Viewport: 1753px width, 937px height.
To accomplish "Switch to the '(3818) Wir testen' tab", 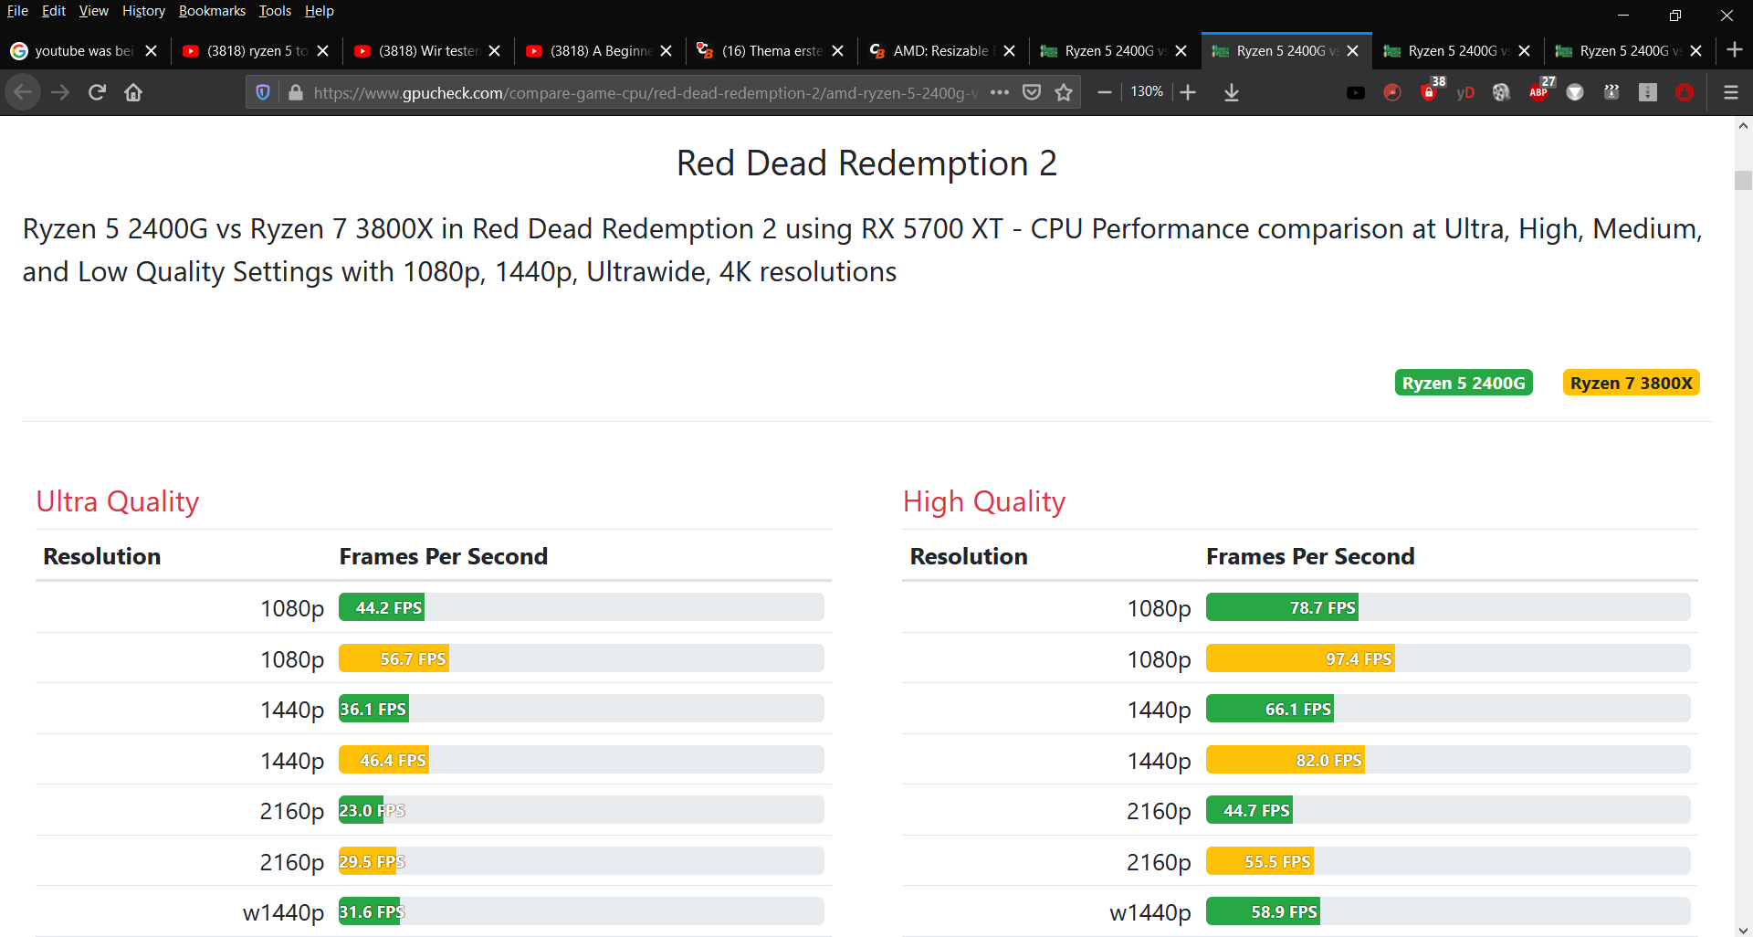I will tap(427, 51).
